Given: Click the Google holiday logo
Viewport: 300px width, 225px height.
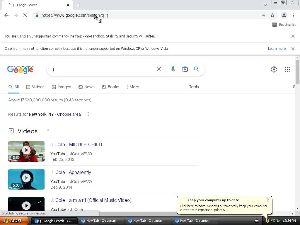Looking at the screenshot, I should click(x=21, y=69).
